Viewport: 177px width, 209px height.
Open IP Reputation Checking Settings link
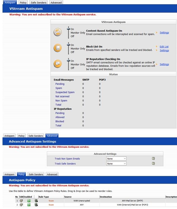pos(164,64)
